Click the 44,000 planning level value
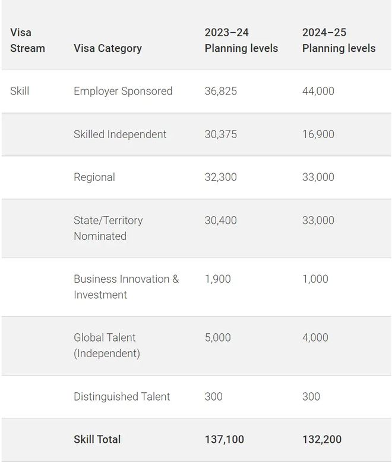Image resolution: width=392 pixels, height=466 pixels. (318, 91)
